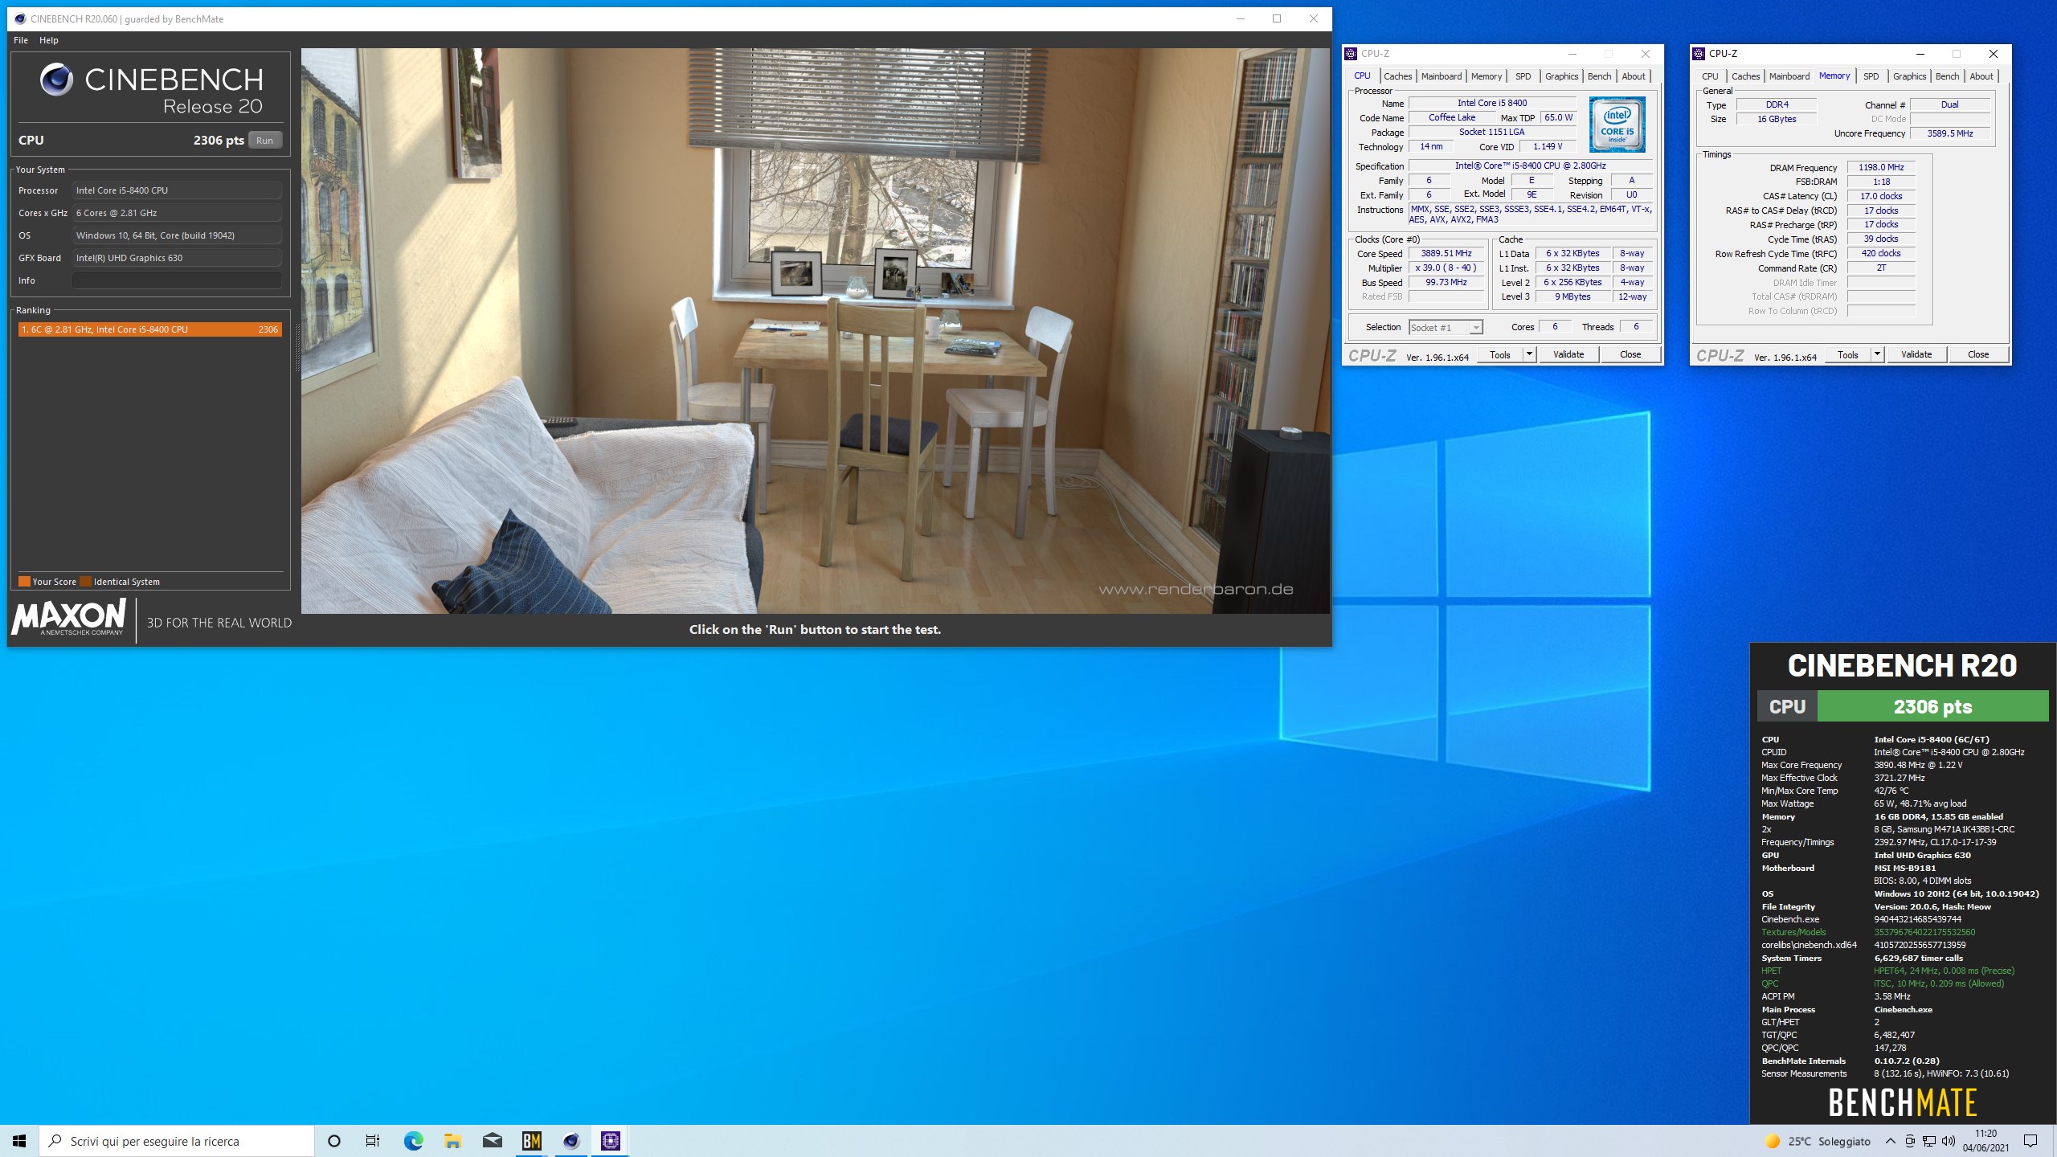Image resolution: width=2057 pixels, height=1157 pixels.
Task: Open File Explorer from taskbar
Action: point(452,1141)
